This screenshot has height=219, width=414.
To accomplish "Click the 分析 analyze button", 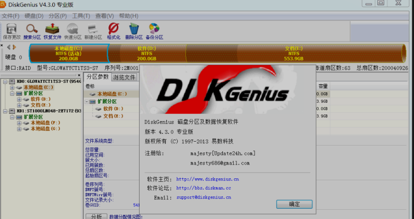I will (x=96, y=216).
